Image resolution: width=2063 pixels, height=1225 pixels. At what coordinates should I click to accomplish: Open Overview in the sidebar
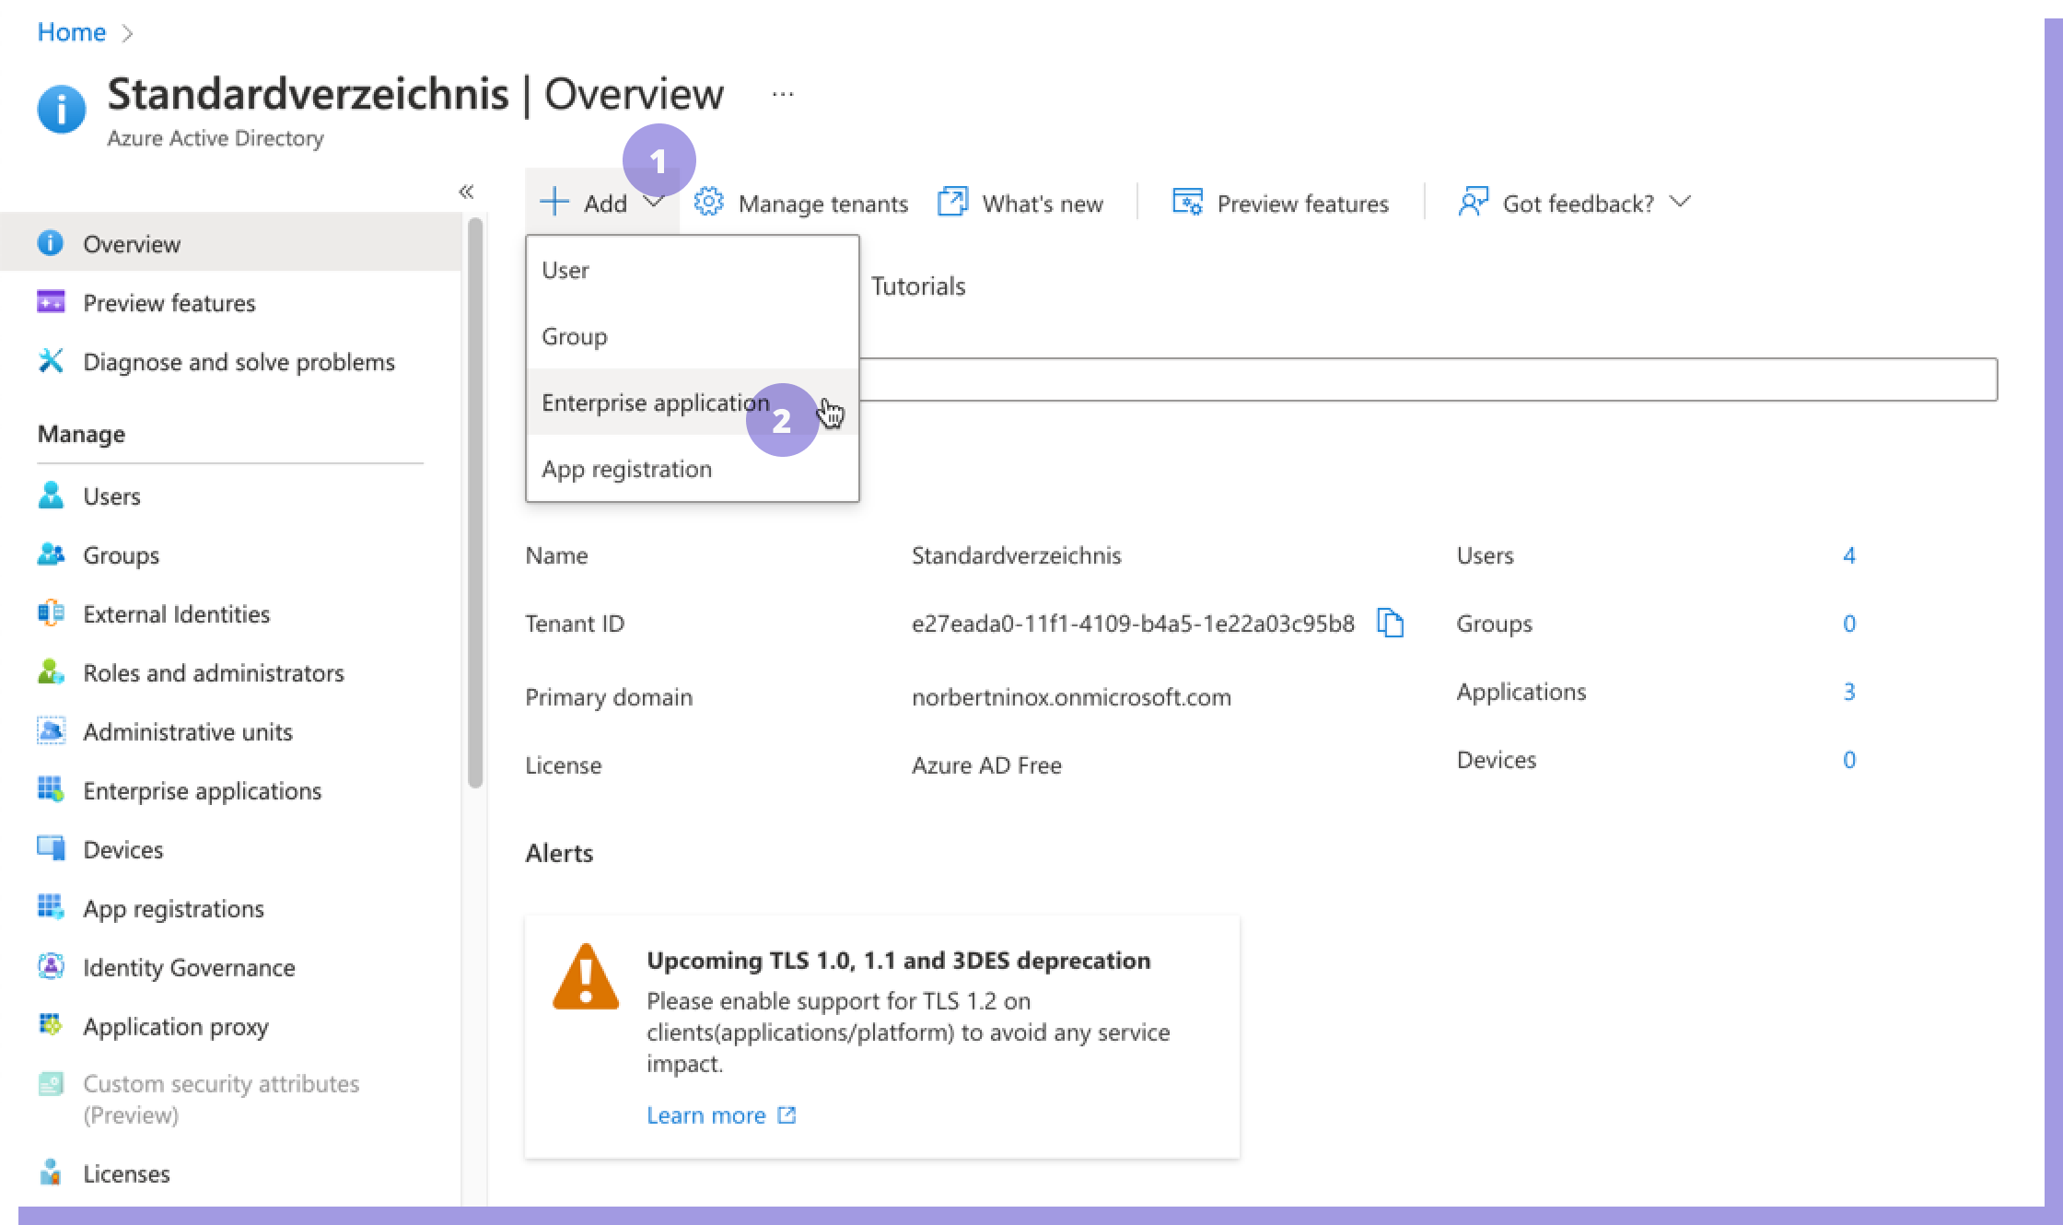tap(230, 243)
